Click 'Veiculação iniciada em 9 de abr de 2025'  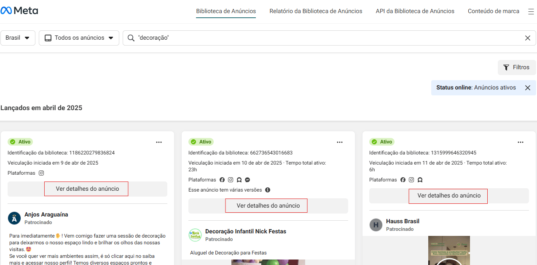[53, 163]
